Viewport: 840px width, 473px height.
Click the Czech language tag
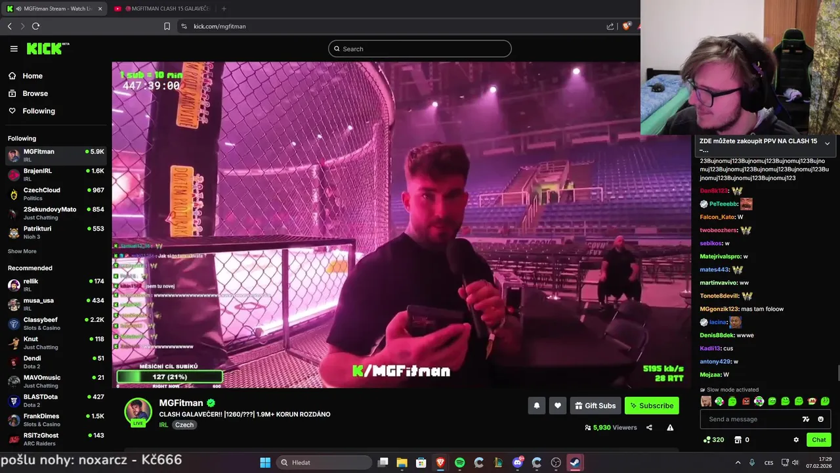(184, 425)
